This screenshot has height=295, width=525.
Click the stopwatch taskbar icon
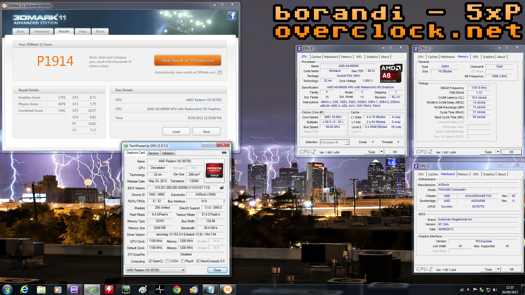[194, 290]
